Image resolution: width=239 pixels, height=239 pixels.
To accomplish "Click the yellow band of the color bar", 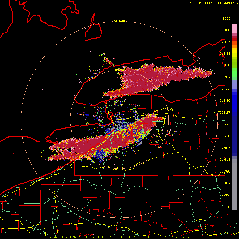I will click(234, 52).
